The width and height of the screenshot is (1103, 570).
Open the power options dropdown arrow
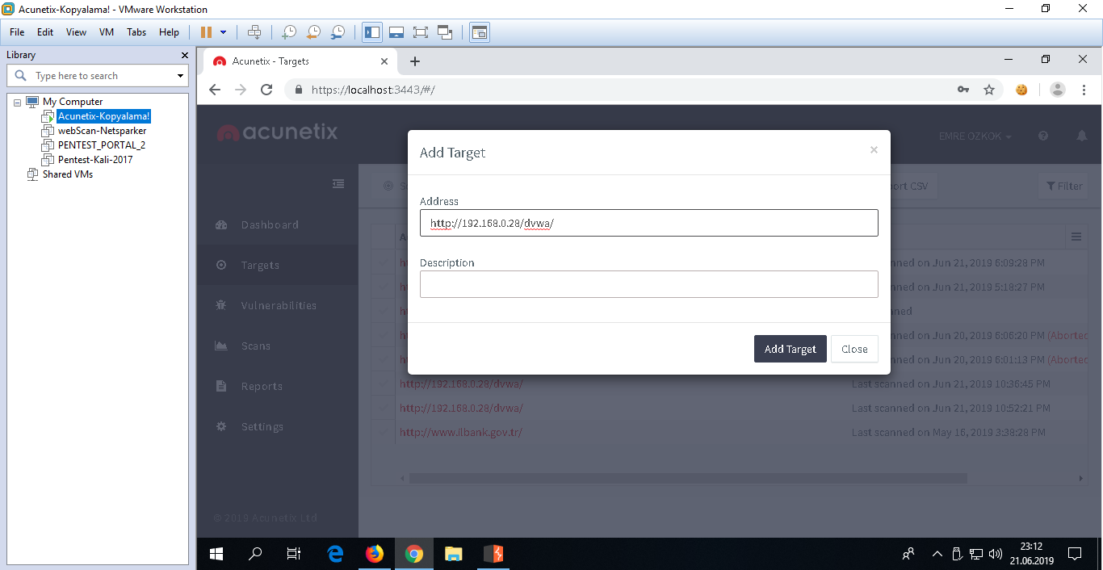[224, 32]
